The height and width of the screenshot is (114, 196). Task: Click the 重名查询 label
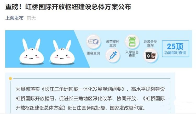(x=93, y=53)
